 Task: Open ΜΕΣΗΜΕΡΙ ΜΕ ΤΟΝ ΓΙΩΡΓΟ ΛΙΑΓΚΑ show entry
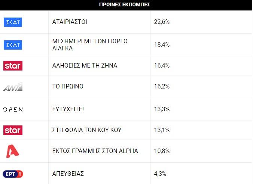(90, 45)
